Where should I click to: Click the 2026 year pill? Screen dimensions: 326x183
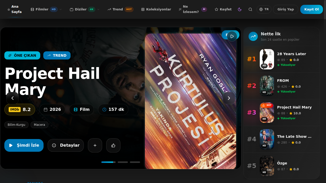pyautogui.click(x=52, y=110)
